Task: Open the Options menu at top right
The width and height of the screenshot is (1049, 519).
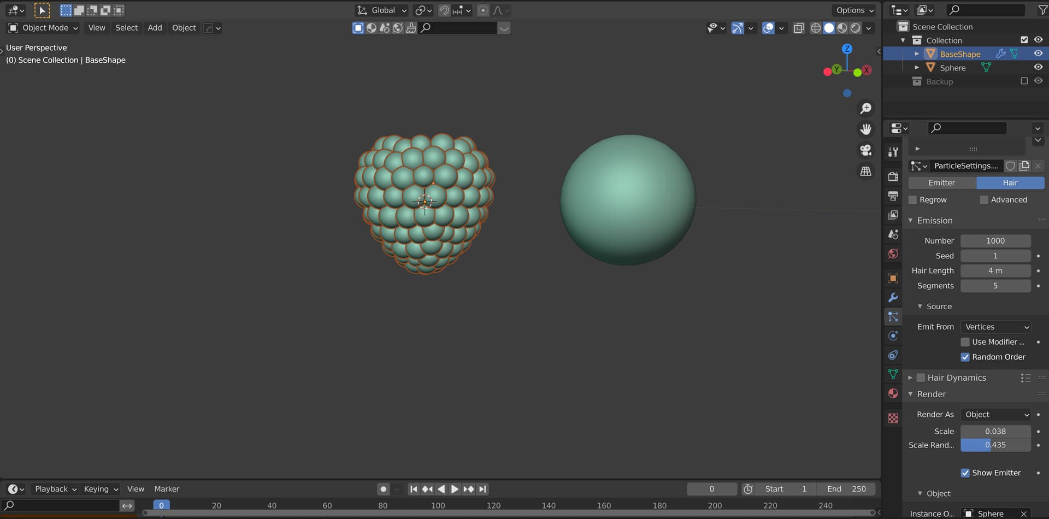Action: [853, 10]
